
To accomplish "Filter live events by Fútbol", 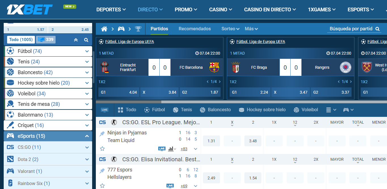I will [x=155, y=110].
